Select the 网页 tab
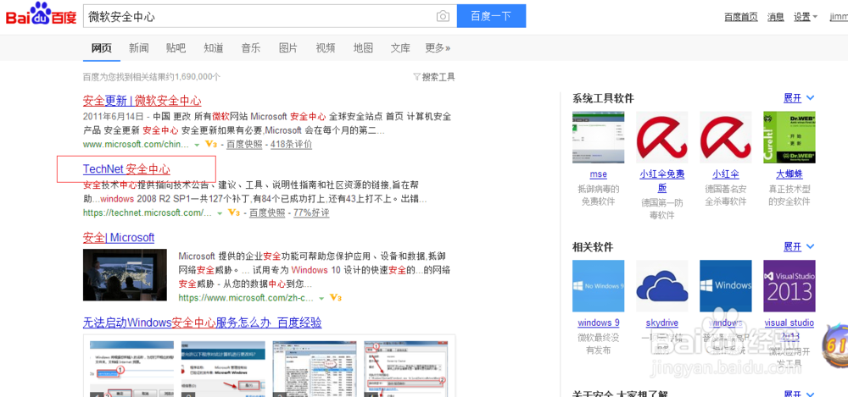Image resolution: width=848 pixels, height=397 pixels. tap(102, 48)
